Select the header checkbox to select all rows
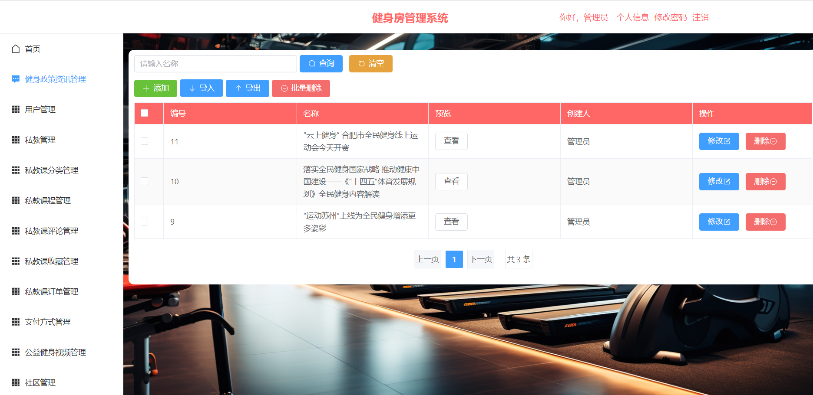 pos(145,113)
